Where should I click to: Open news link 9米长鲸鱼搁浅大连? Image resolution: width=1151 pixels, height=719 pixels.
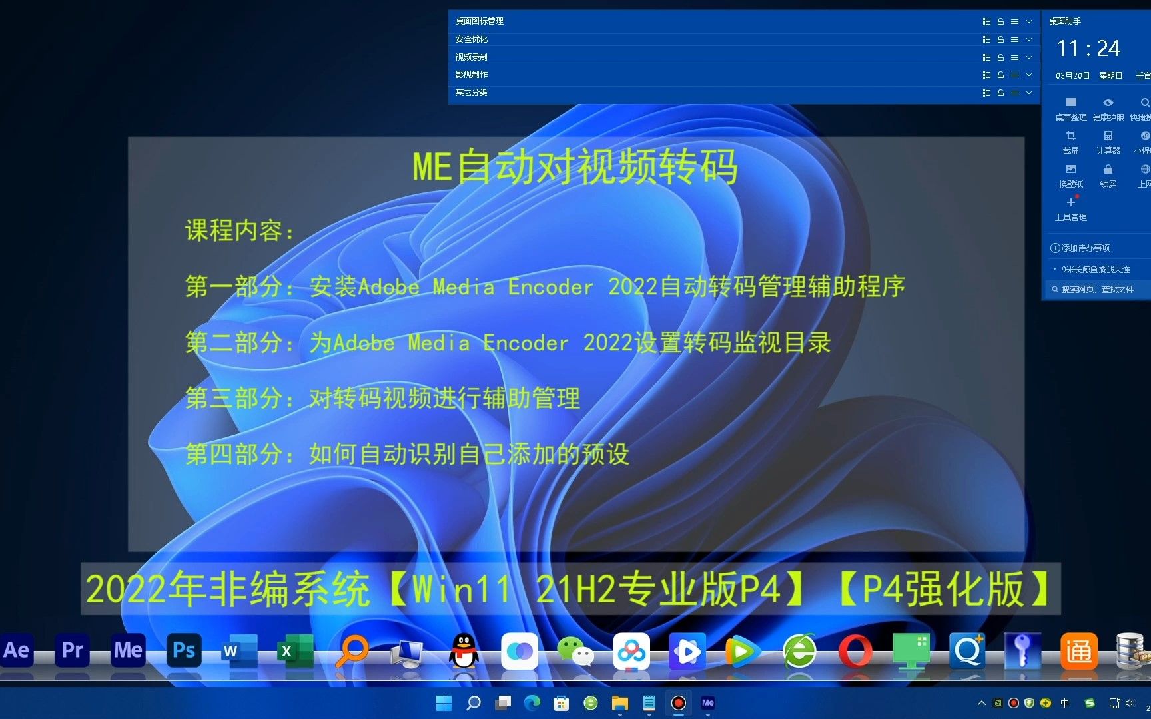[1096, 269]
